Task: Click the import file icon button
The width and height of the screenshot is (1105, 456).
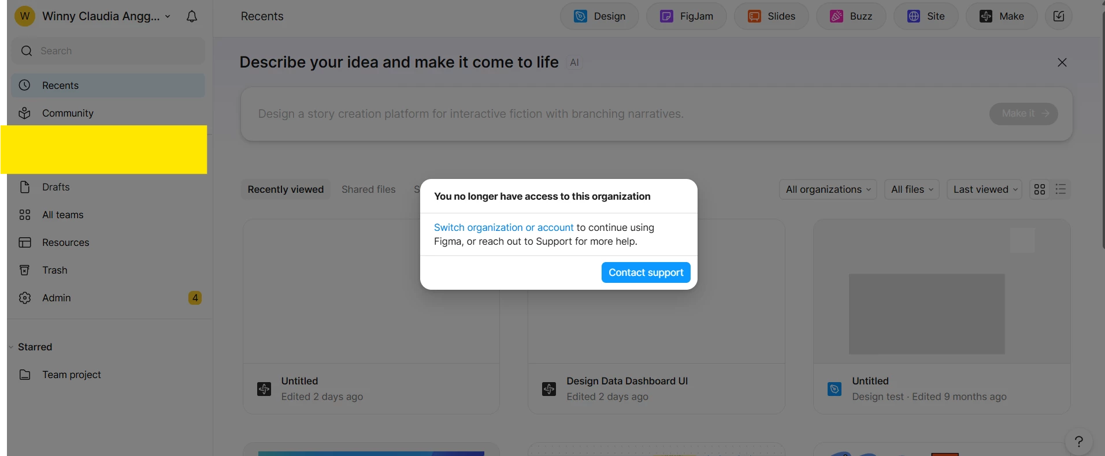Action: tap(1059, 16)
